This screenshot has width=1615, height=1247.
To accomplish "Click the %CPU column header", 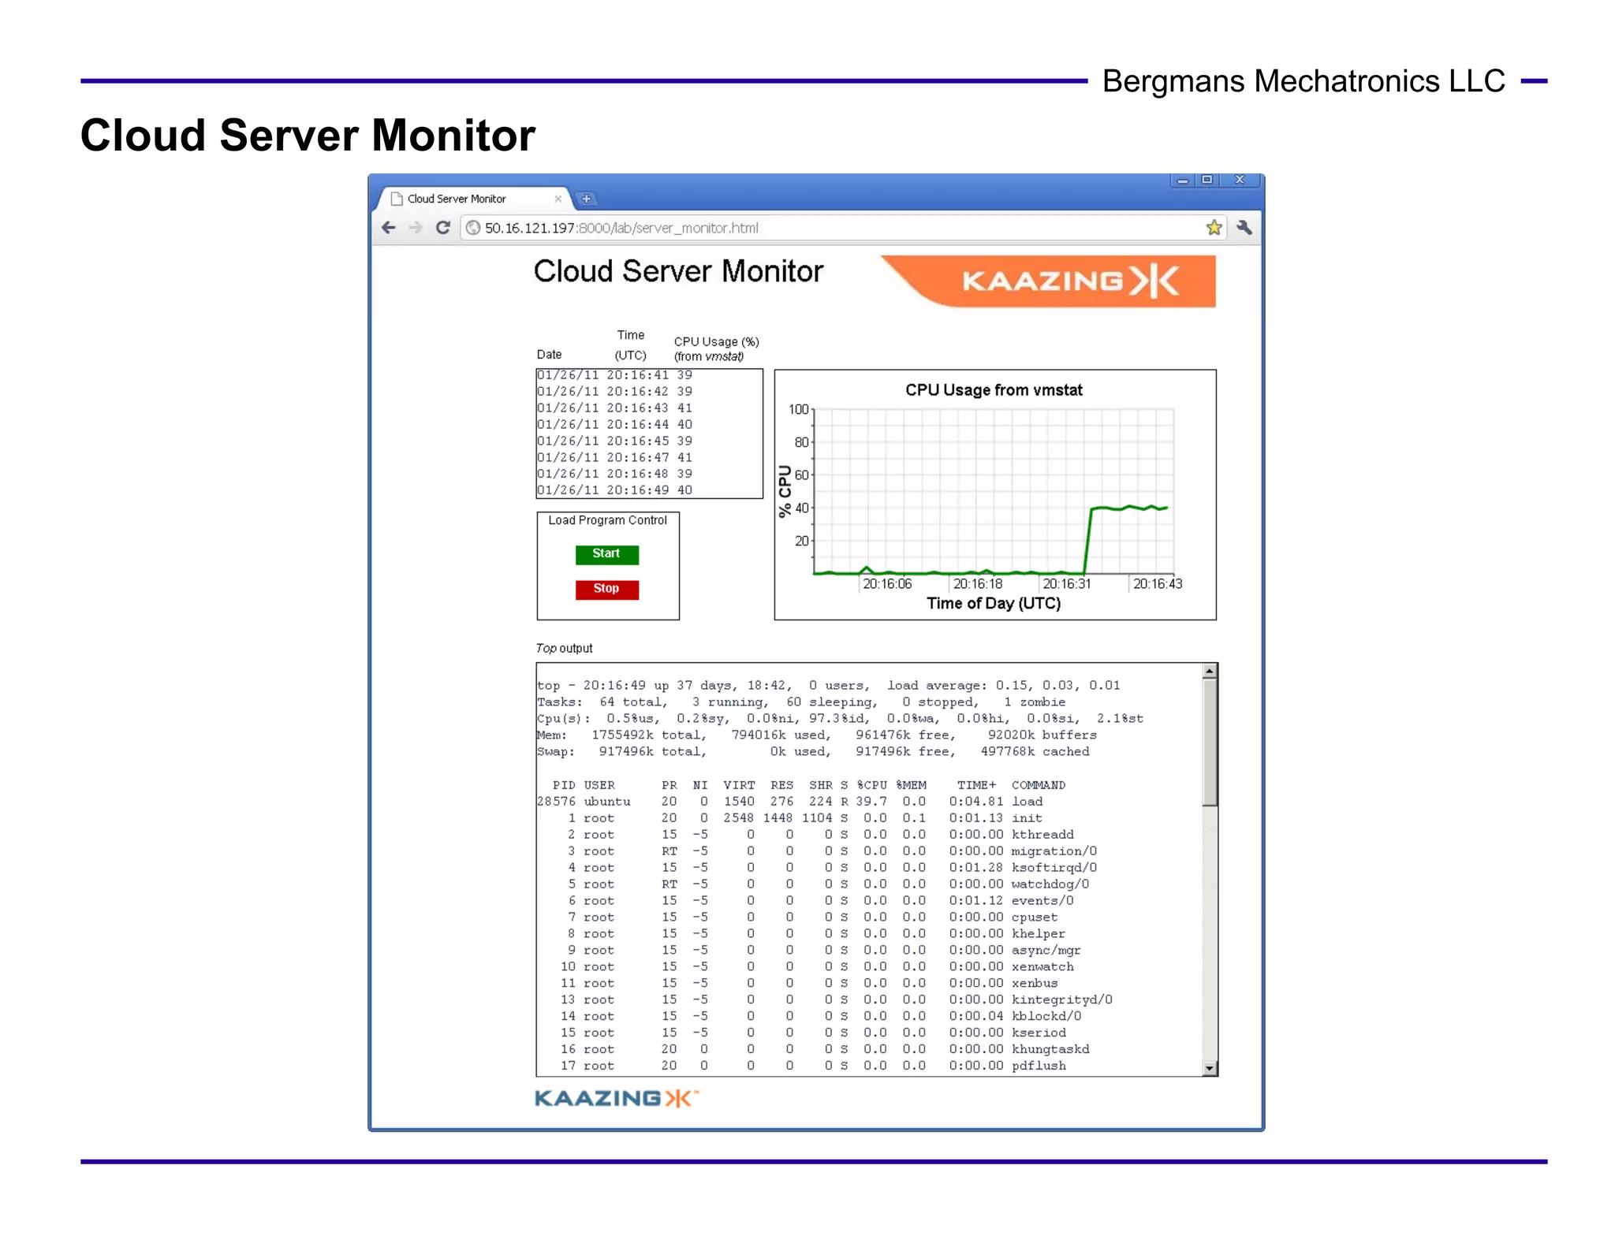I will point(871,785).
